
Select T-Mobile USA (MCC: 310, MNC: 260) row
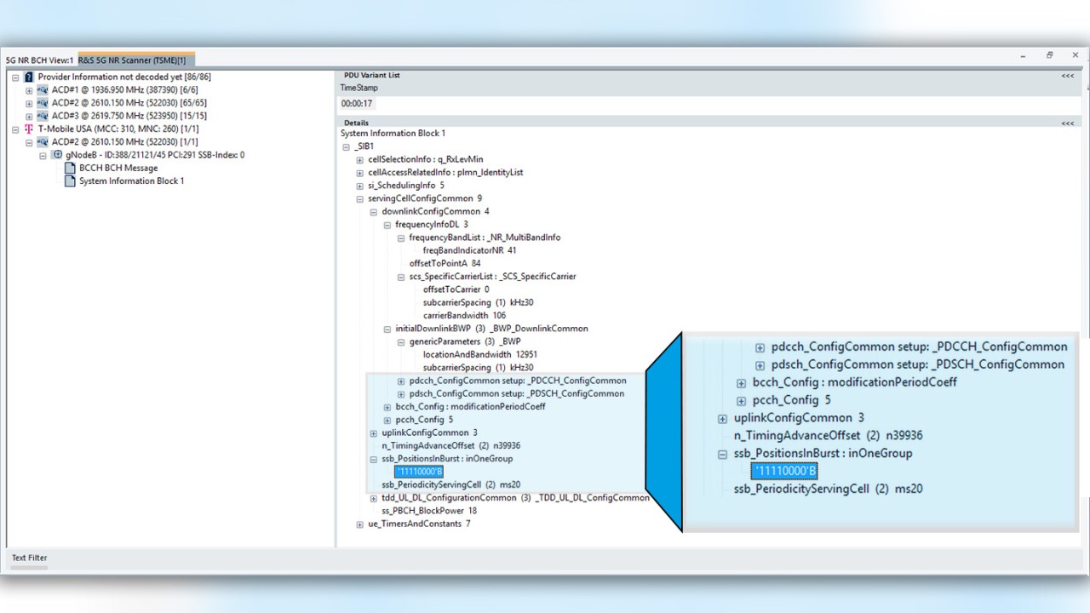118,129
